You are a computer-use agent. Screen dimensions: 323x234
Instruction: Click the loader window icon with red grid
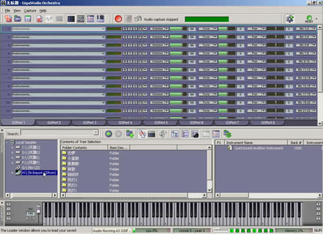(x=216, y=134)
